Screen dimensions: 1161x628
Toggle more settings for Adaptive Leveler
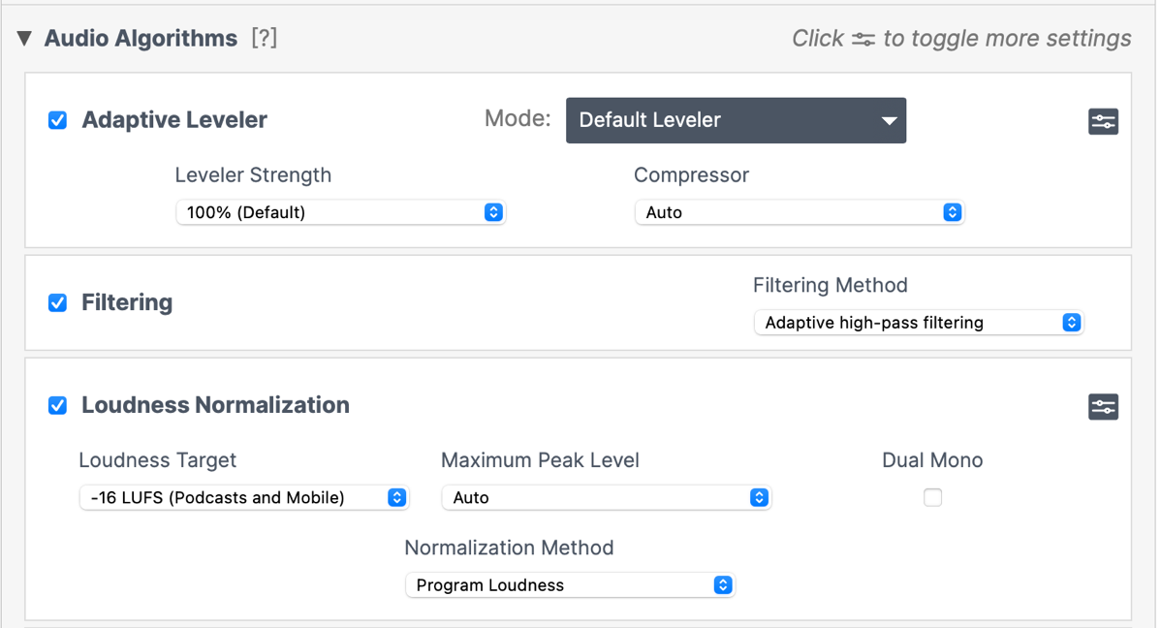pyautogui.click(x=1103, y=121)
